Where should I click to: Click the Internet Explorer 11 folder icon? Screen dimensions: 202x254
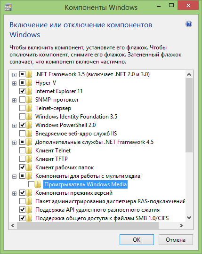point(29,91)
